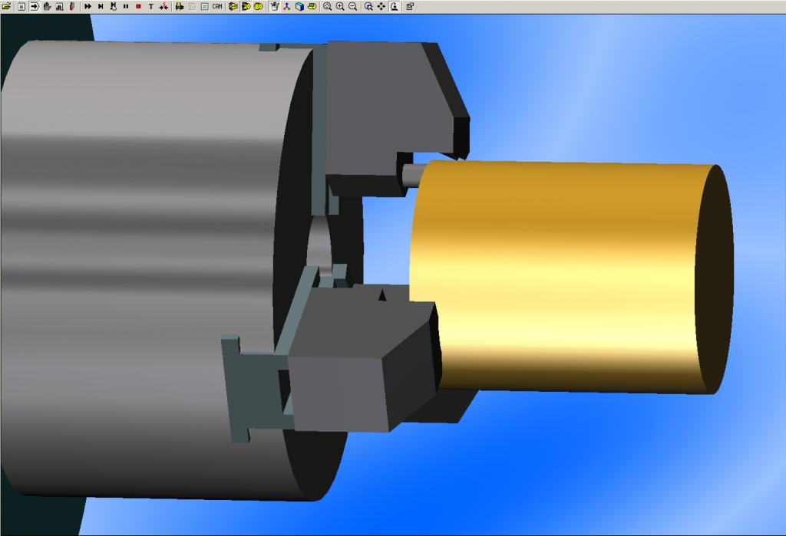Click the yellow and blue solid icon

click(312, 6)
